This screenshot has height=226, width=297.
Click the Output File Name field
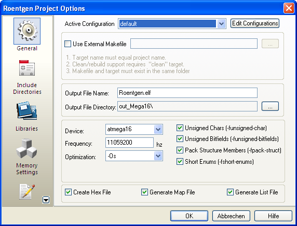pyautogui.click(x=187, y=93)
